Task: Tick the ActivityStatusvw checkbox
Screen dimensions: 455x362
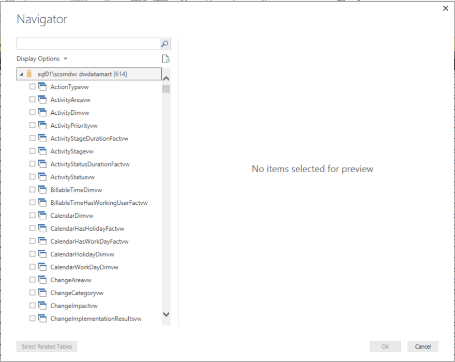Action: pos(33,177)
